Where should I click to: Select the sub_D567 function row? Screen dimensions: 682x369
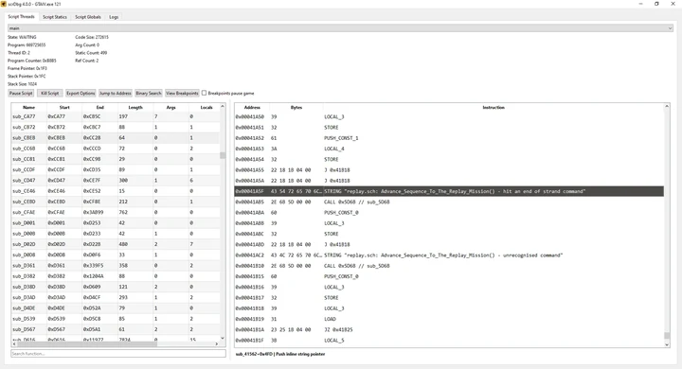tap(116, 329)
